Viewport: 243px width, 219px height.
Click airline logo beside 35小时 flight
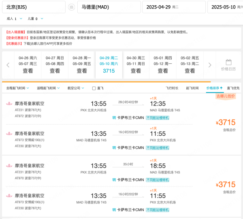(9, 166)
